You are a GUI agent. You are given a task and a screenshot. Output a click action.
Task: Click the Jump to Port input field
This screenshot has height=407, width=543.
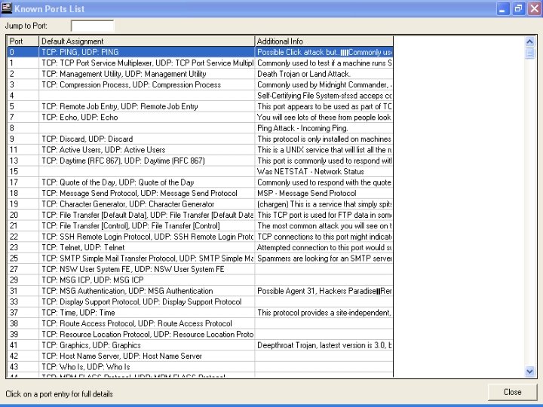(93, 26)
